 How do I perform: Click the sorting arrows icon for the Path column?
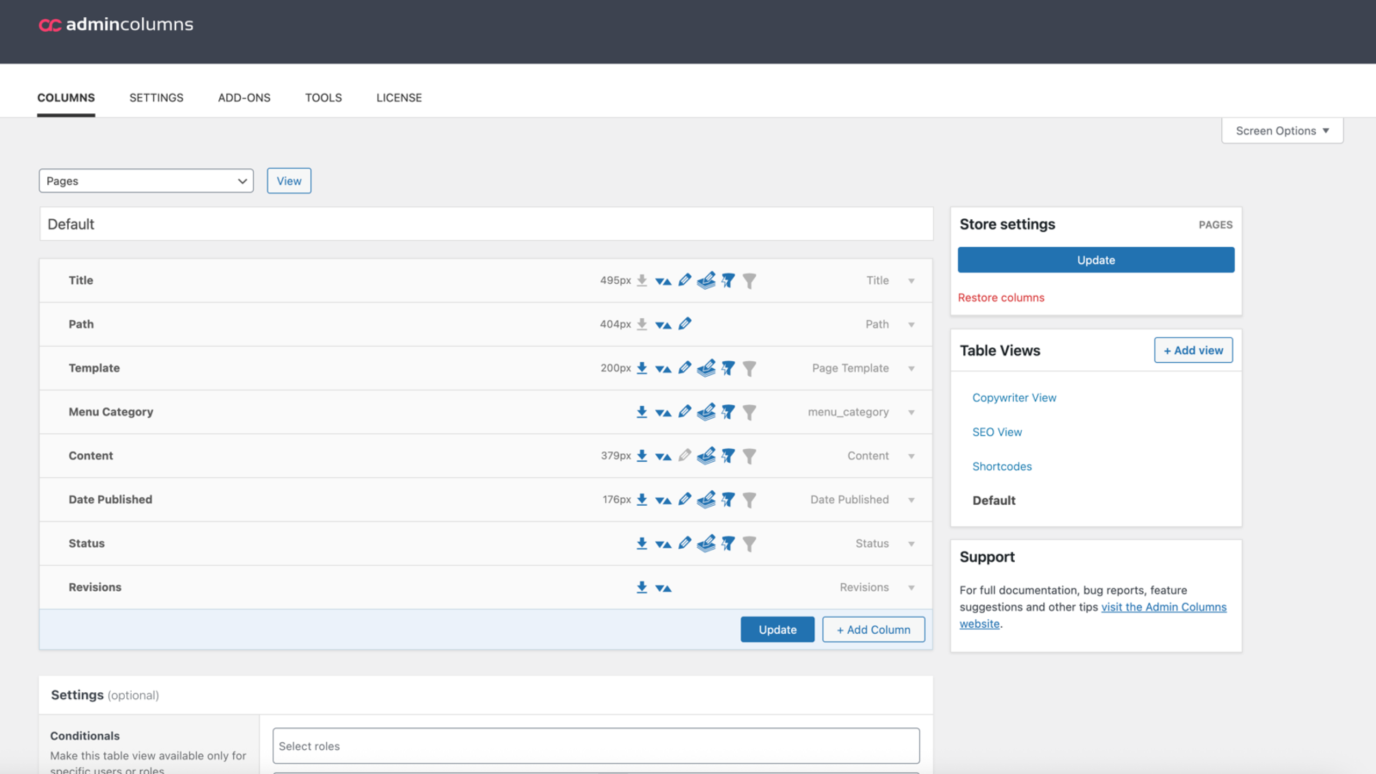pos(663,325)
